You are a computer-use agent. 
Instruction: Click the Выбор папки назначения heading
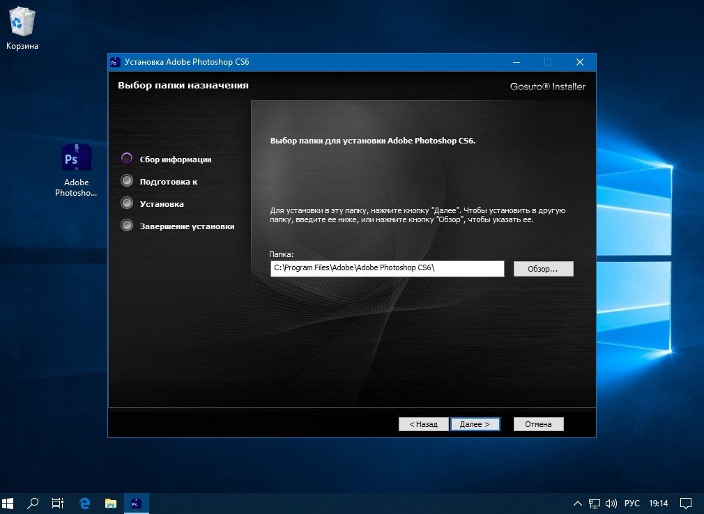pos(183,85)
